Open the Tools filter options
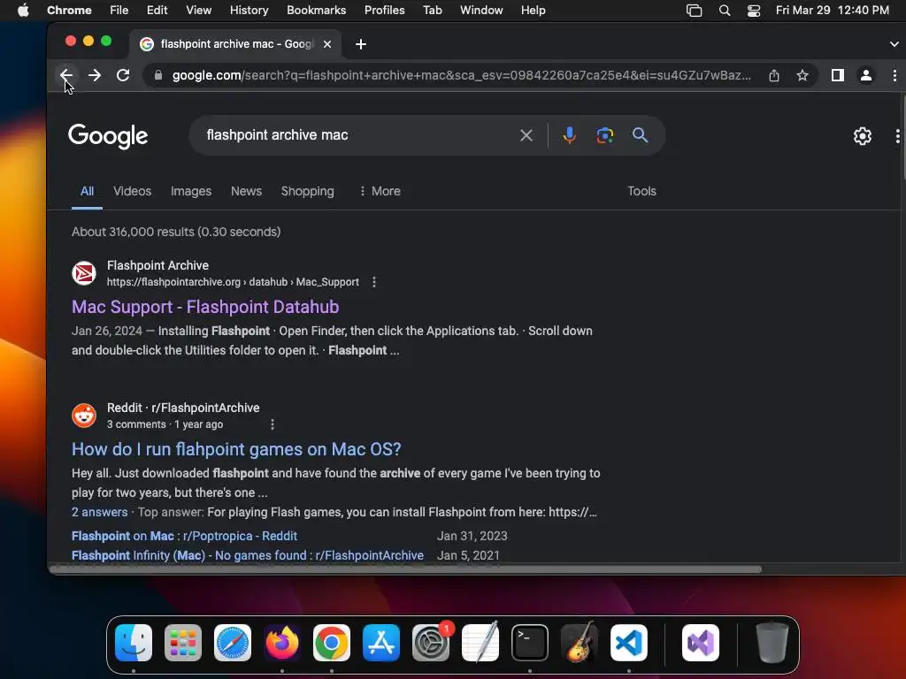This screenshot has height=679, width=906. pos(641,191)
